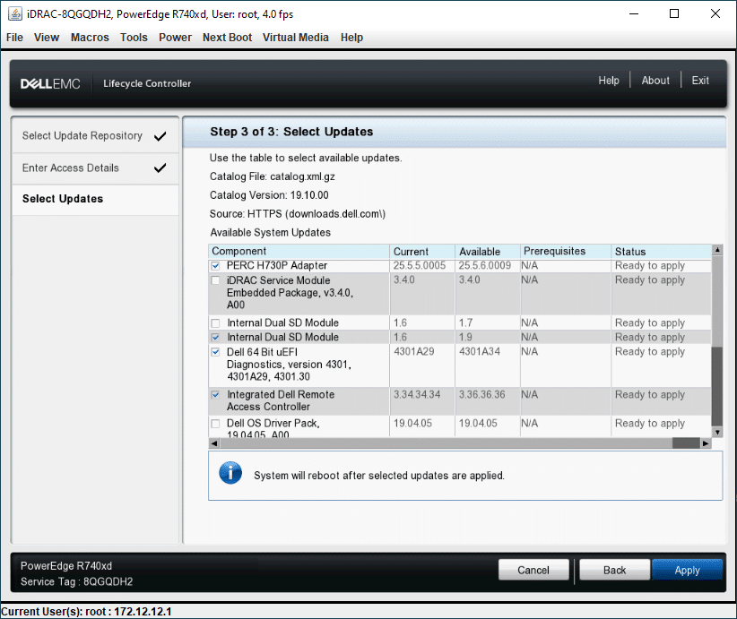This screenshot has width=737, height=619.
Task: Click the Current column header
Action: tap(422, 251)
